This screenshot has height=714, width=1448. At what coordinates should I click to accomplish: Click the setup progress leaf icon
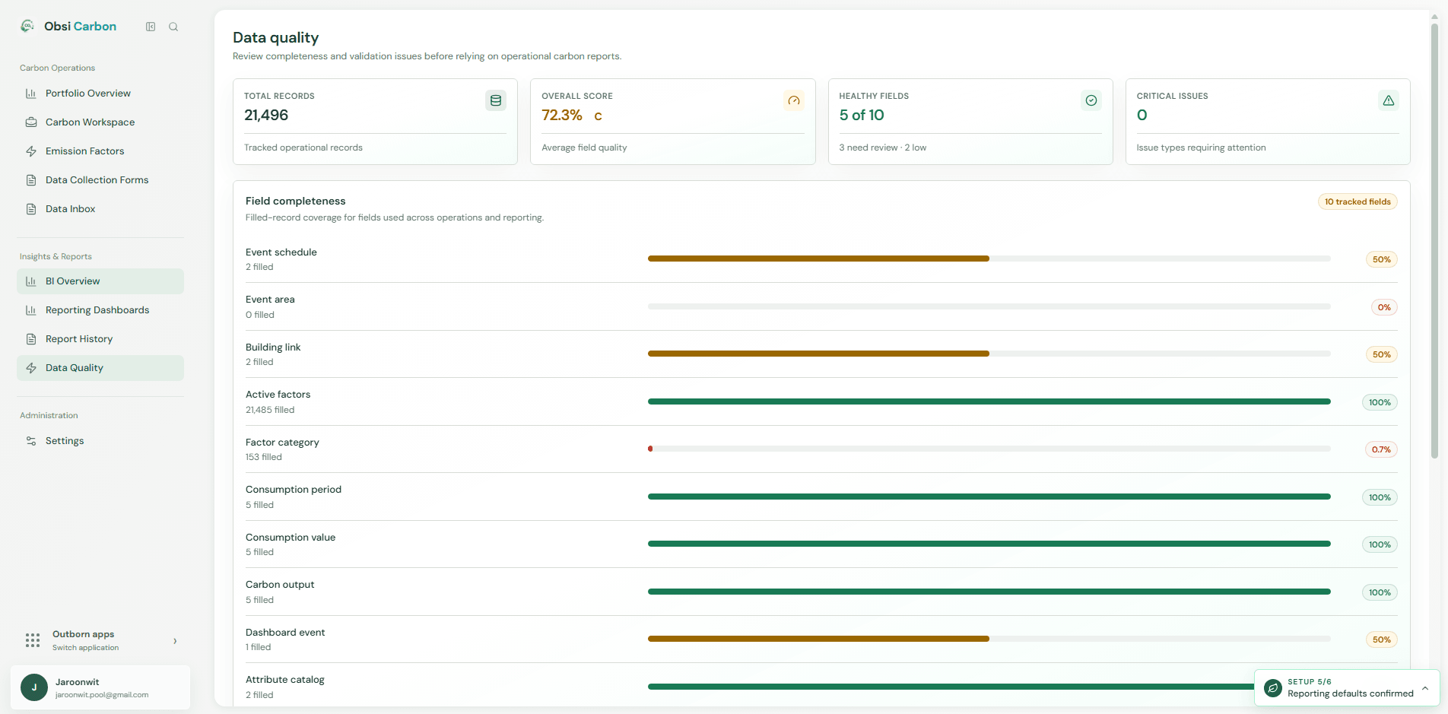pyautogui.click(x=1273, y=688)
